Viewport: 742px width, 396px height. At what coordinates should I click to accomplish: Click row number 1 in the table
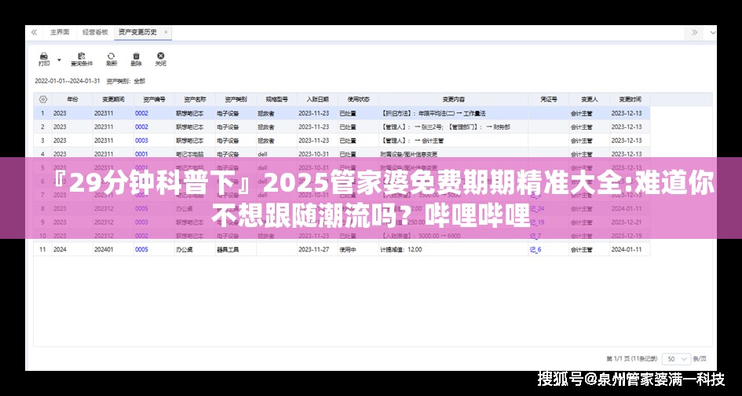point(43,113)
